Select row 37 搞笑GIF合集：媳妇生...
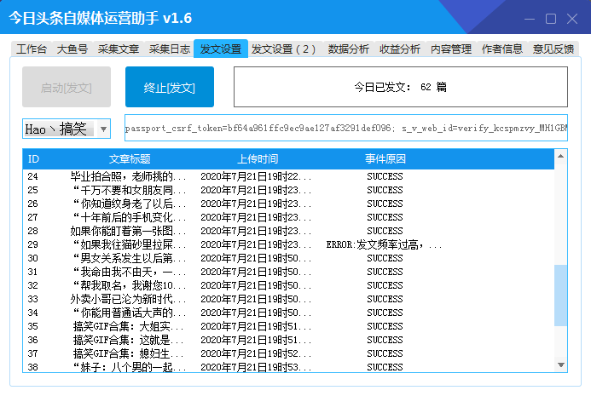Screen dimensions: 591x396 click(x=288, y=353)
